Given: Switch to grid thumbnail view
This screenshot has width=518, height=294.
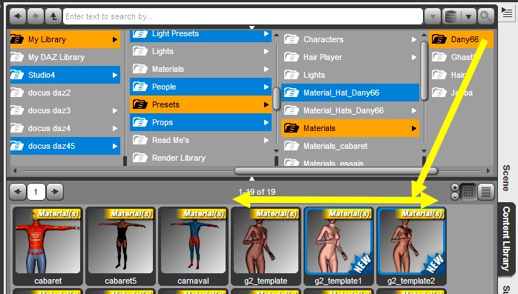Looking at the screenshot, I should pyautogui.click(x=468, y=192).
